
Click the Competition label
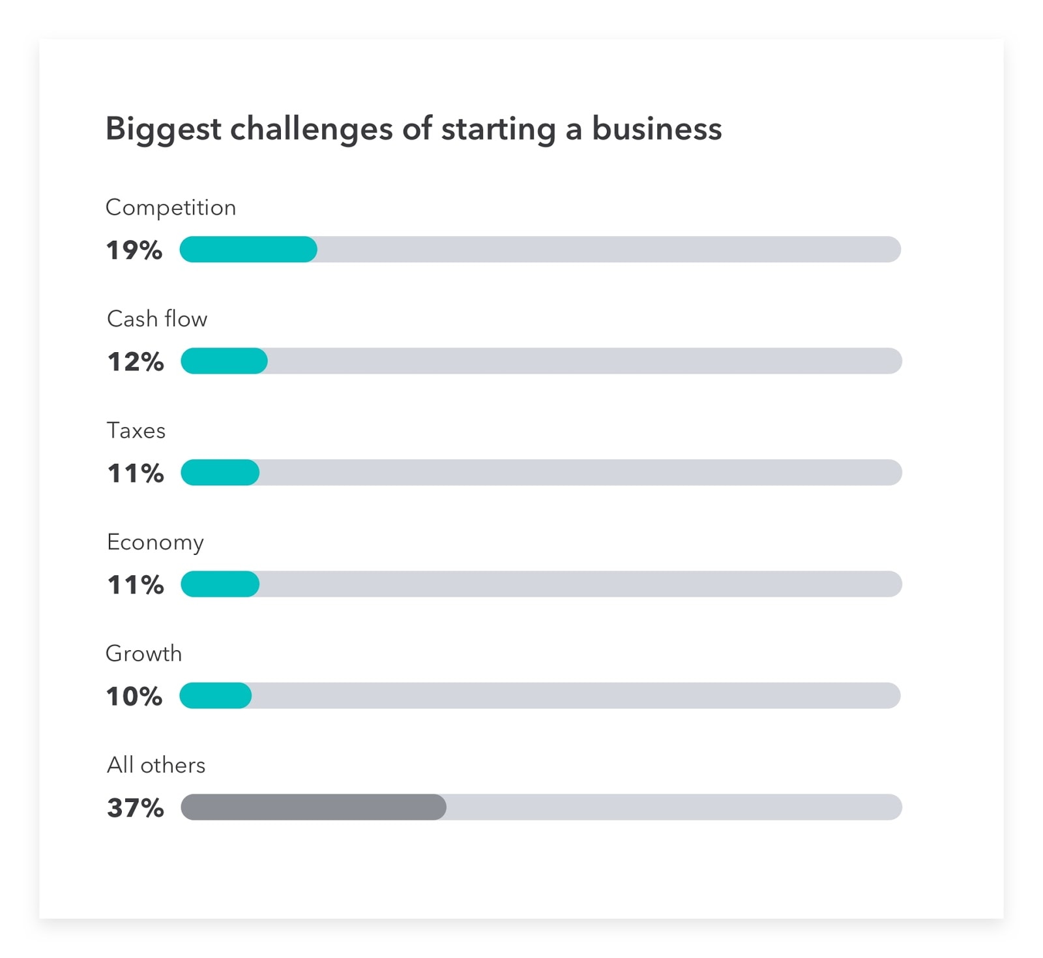tap(171, 207)
